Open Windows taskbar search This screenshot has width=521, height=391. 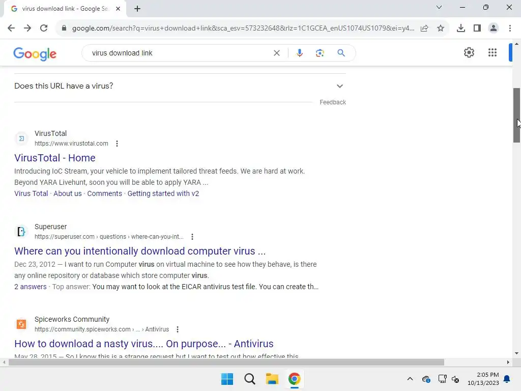(x=249, y=379)
